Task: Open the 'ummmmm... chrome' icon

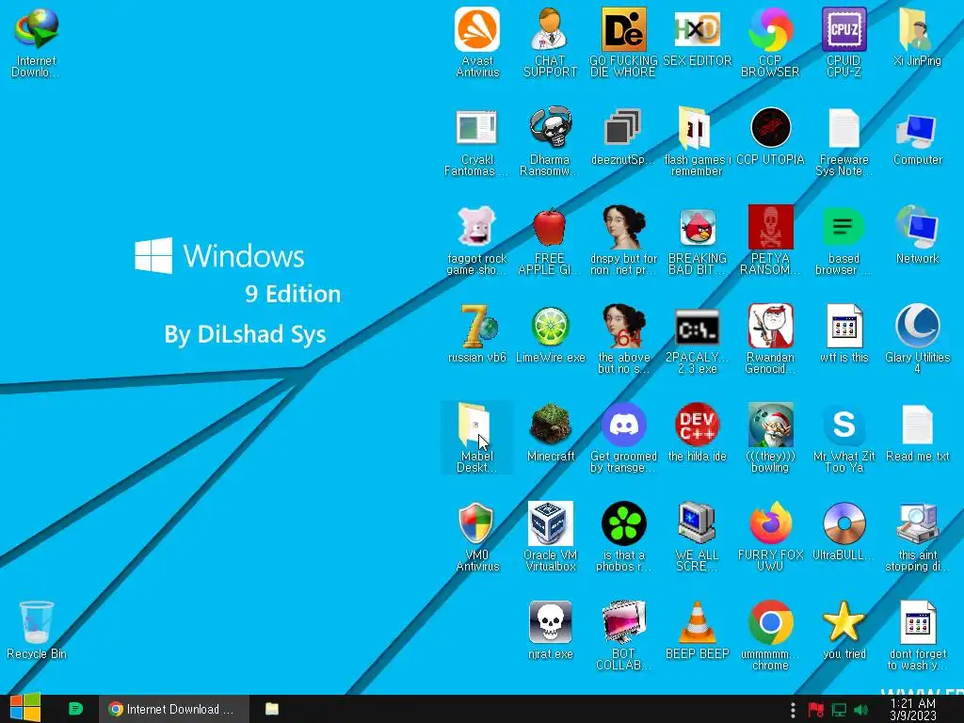Action: pyautogui.click(x=770, y=635)
